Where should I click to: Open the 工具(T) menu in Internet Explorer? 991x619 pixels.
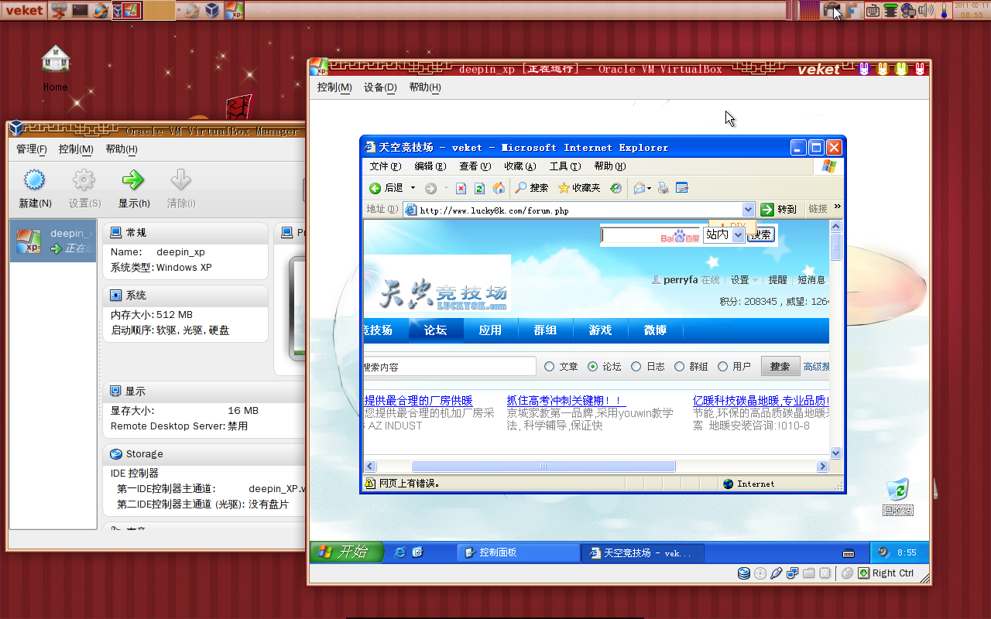(x=564, y=166)
